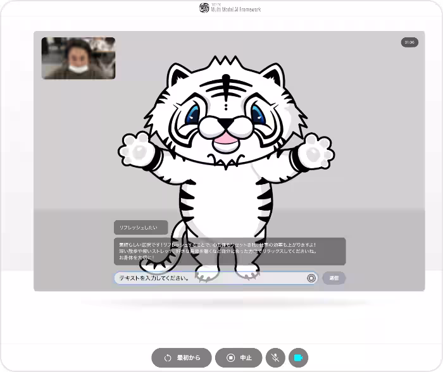Click the text input field テキストを入力してください
Viewport: 443px width, 372px height.
coord(216,278)
